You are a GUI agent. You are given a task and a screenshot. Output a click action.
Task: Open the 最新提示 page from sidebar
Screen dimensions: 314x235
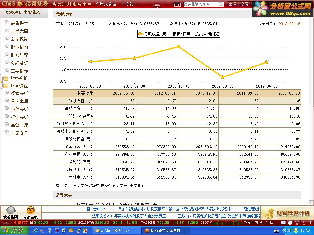[19, 23]
